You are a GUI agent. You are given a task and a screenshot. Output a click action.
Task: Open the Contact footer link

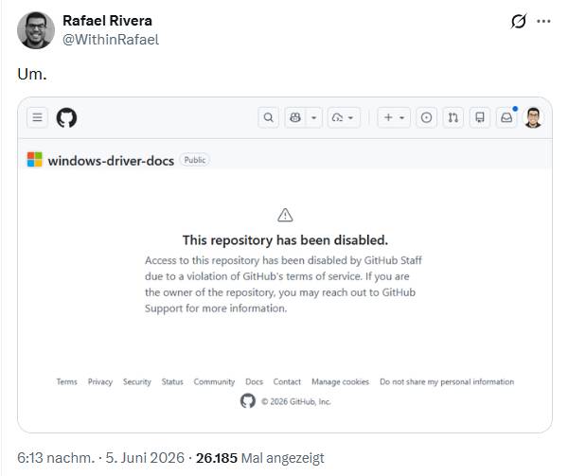[287, 382]
